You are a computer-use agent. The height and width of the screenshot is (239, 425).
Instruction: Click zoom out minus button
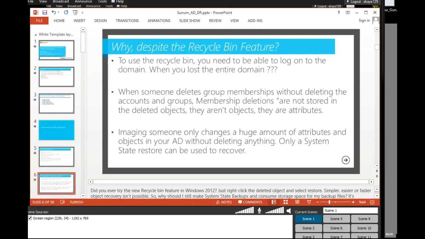(317, 202)
